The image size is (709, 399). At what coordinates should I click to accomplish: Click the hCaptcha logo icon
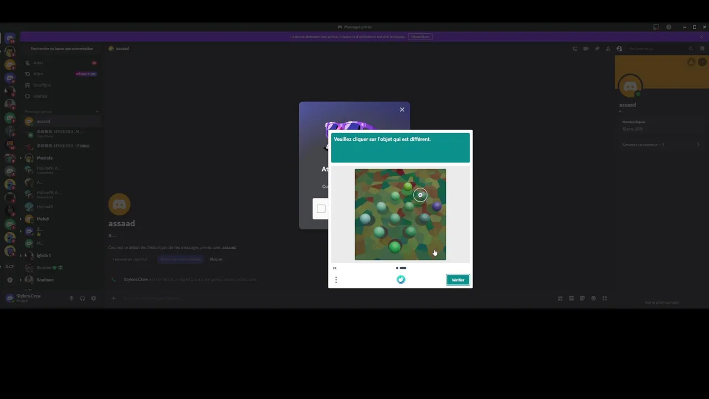tap(401, 279)
